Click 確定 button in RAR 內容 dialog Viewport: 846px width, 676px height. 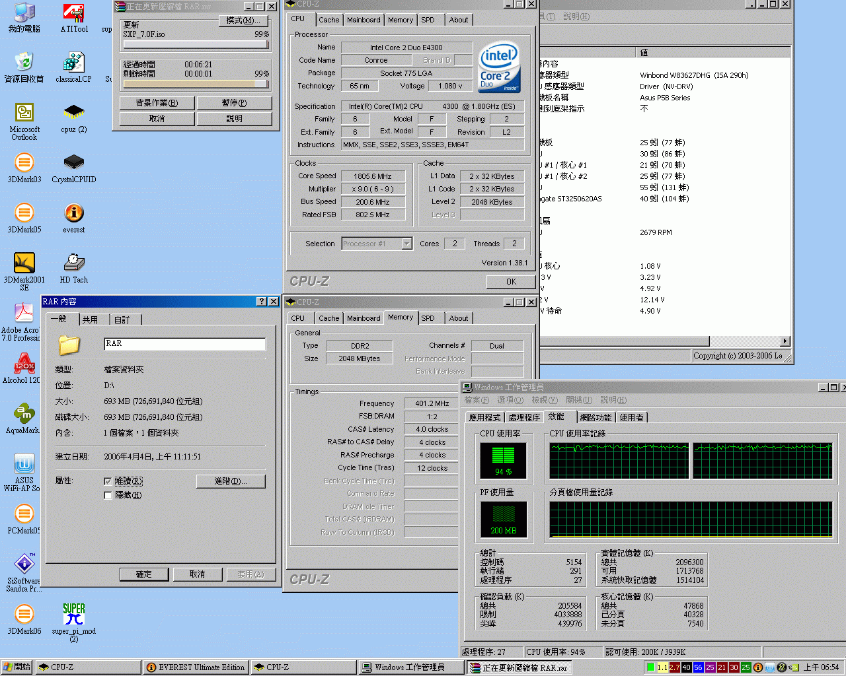pyautogui.click(x=144, y=574)
